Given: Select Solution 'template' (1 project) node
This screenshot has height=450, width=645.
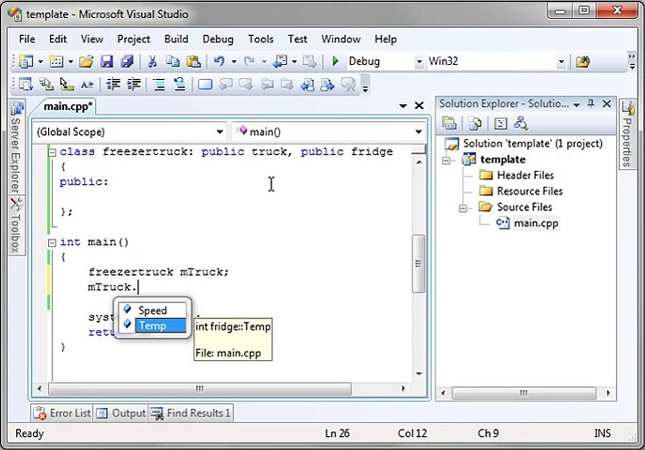Looking at the screenshot, I should click(532, 144).
